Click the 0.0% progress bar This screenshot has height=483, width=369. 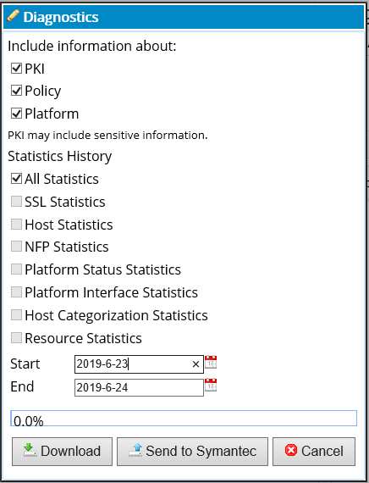click(x=184, y=419)
